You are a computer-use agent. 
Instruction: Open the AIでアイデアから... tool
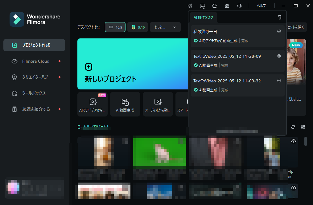[93, 104]
